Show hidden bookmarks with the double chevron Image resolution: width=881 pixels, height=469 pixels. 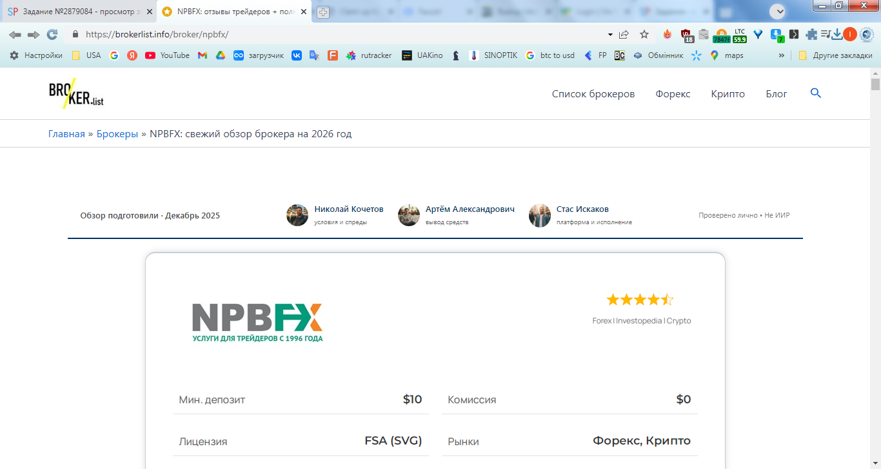[x=782, y=55]
